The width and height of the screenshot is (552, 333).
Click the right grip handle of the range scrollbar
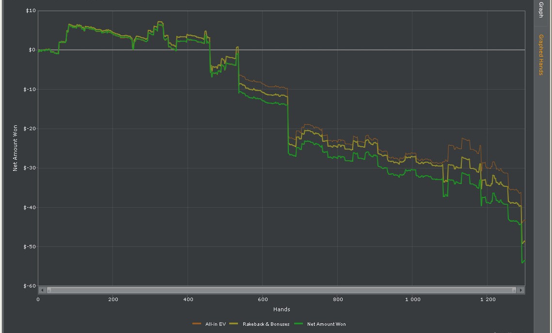[x=514, y=290]
